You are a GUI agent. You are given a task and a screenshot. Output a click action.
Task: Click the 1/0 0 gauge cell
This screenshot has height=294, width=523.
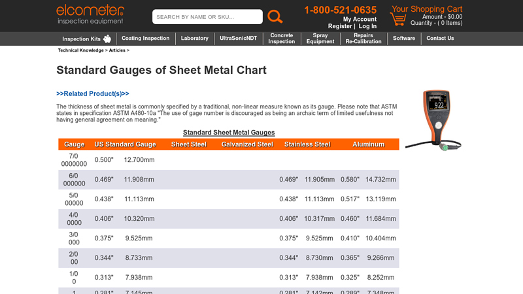[74, 278]
